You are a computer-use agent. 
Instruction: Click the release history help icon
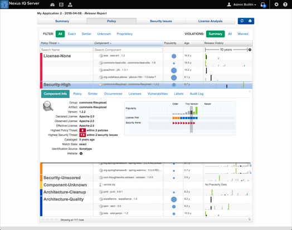coord(250,50)
